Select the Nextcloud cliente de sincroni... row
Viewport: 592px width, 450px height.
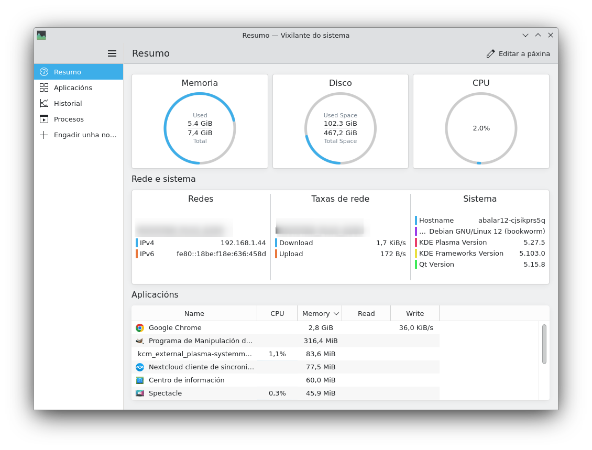(286, 367)
